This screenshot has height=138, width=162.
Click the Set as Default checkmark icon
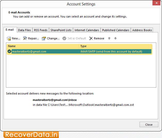[x=64, y=38]
